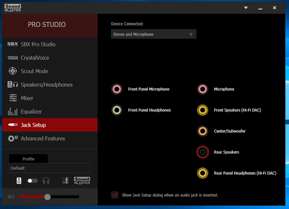This screenshot has height=209, width=289.
Task: Click the Sound Blaster logo at sidebar bottom
Action: (82, 181)
